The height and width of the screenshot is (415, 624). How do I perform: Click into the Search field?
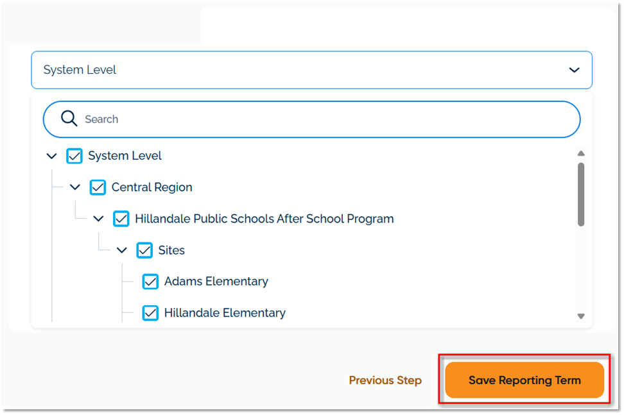click(321, 119)
